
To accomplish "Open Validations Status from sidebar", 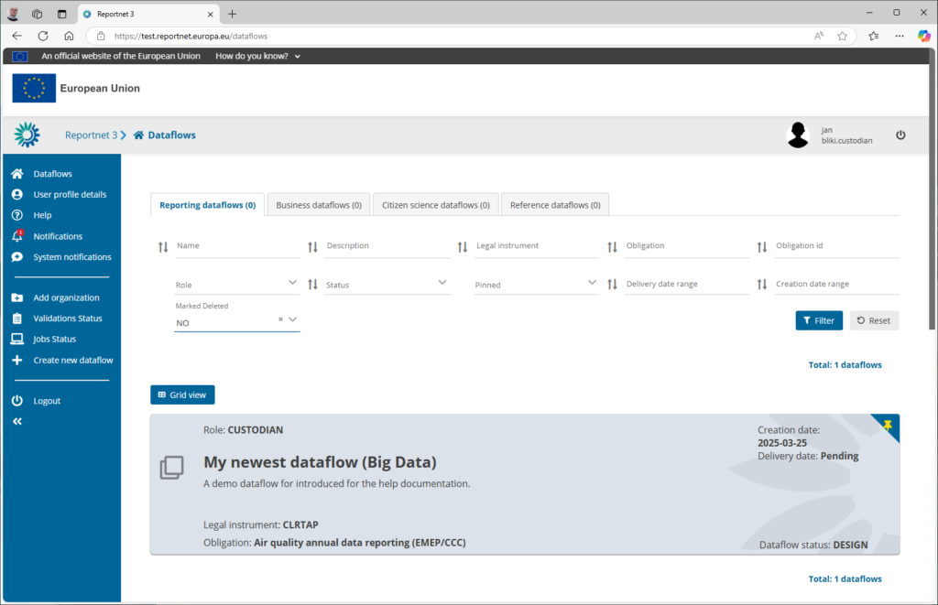I will 67,319.
